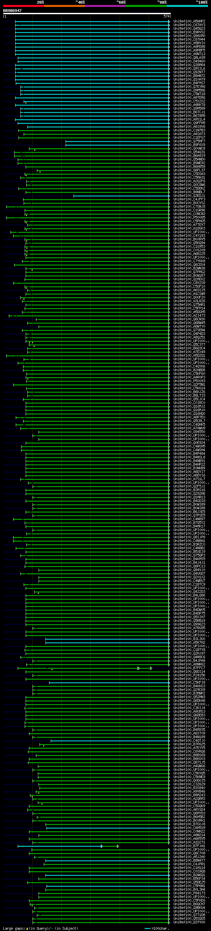This screenshot has width=211, height=931.
Task: Click UniRef100_A9PD98 hit name
Action: tap(189, 47)
